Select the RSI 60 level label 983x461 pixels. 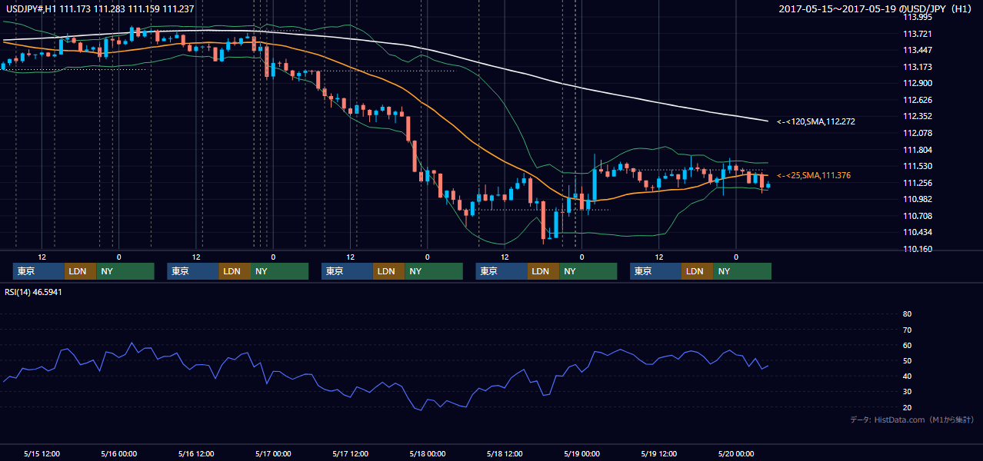pyautogui.click(x=907, y=345)
